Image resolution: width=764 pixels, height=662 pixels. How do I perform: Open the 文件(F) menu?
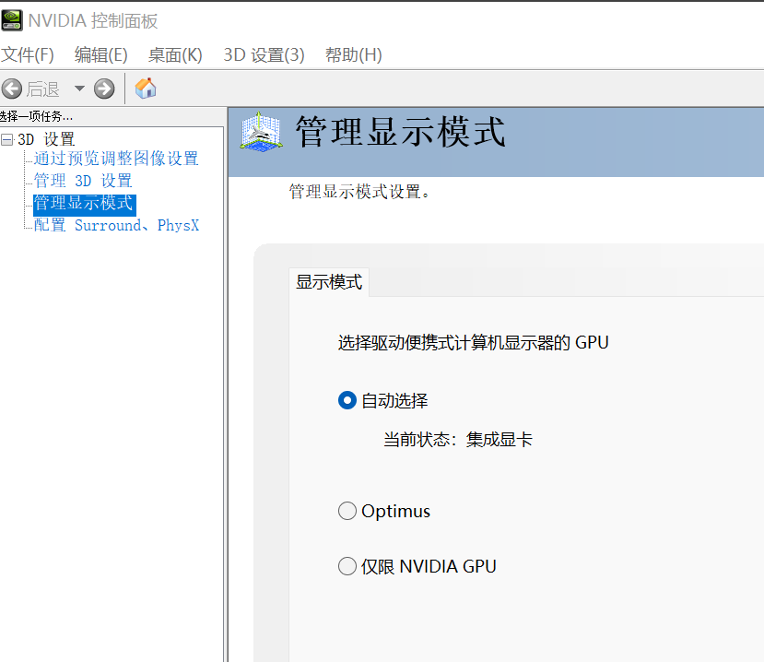point(28,54)
